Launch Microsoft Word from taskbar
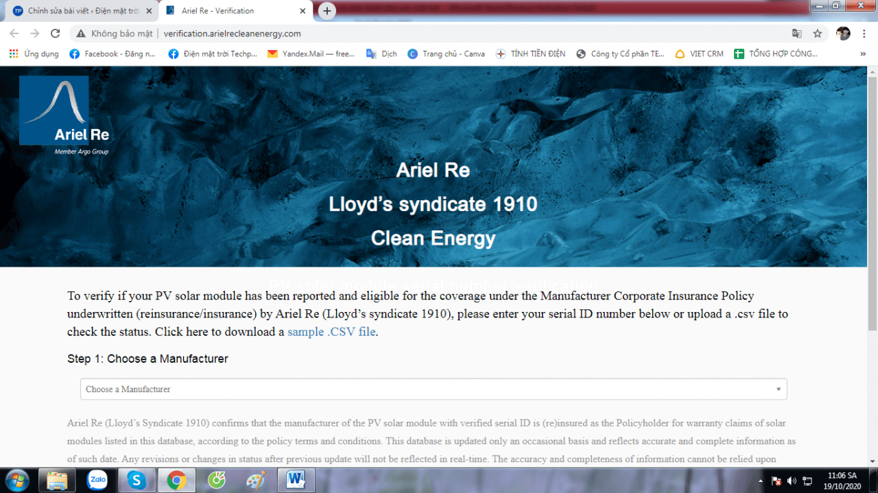Image resolution: width=878 pixels, height=493 pixels. (x=296, y=481)
